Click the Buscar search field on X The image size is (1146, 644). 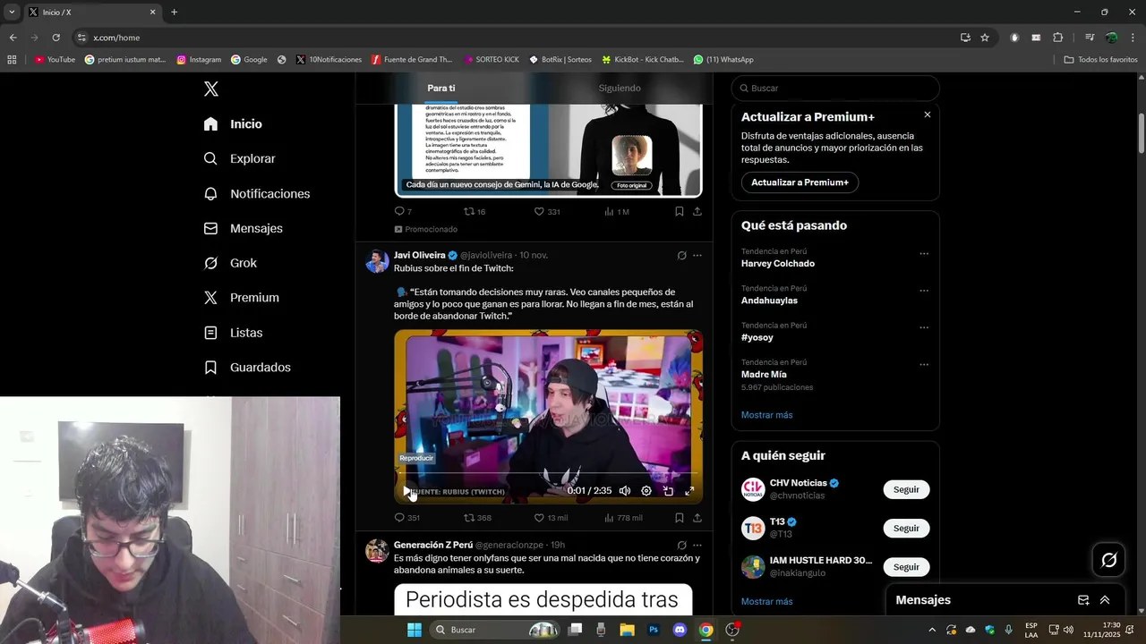[x=835, y=88]
